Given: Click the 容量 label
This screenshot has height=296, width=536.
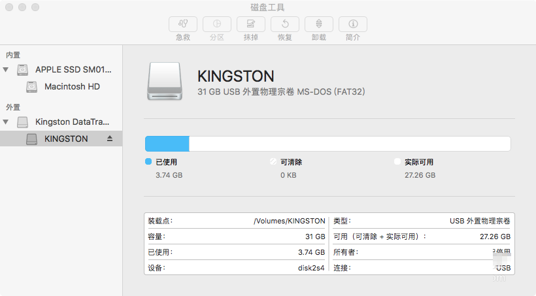Looking at the screenshot, I should pyautogui.click(x=157, y=237).
